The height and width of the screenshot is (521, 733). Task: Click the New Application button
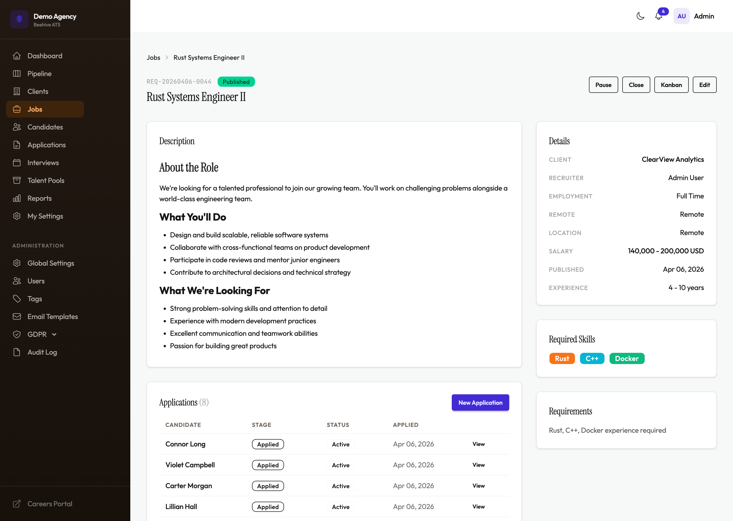[x=480, y=402]
